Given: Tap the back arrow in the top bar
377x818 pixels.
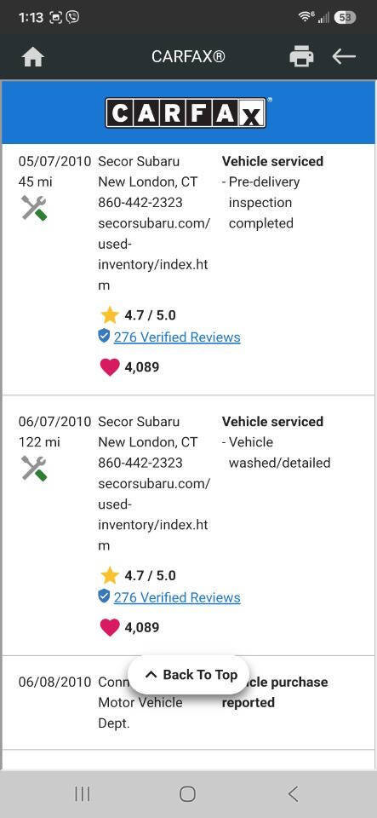Looking at the screenshot, I should point(344,56).
